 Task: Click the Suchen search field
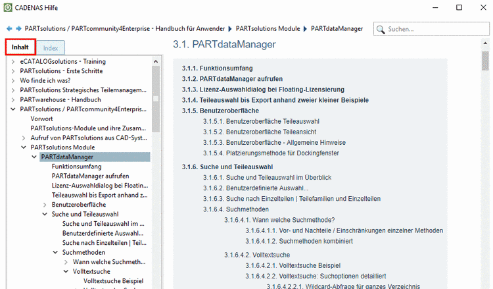pyautogui.click(x=431, y=29)
